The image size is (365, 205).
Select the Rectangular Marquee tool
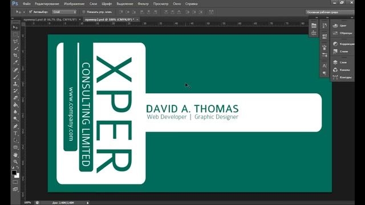click(15, 34)
